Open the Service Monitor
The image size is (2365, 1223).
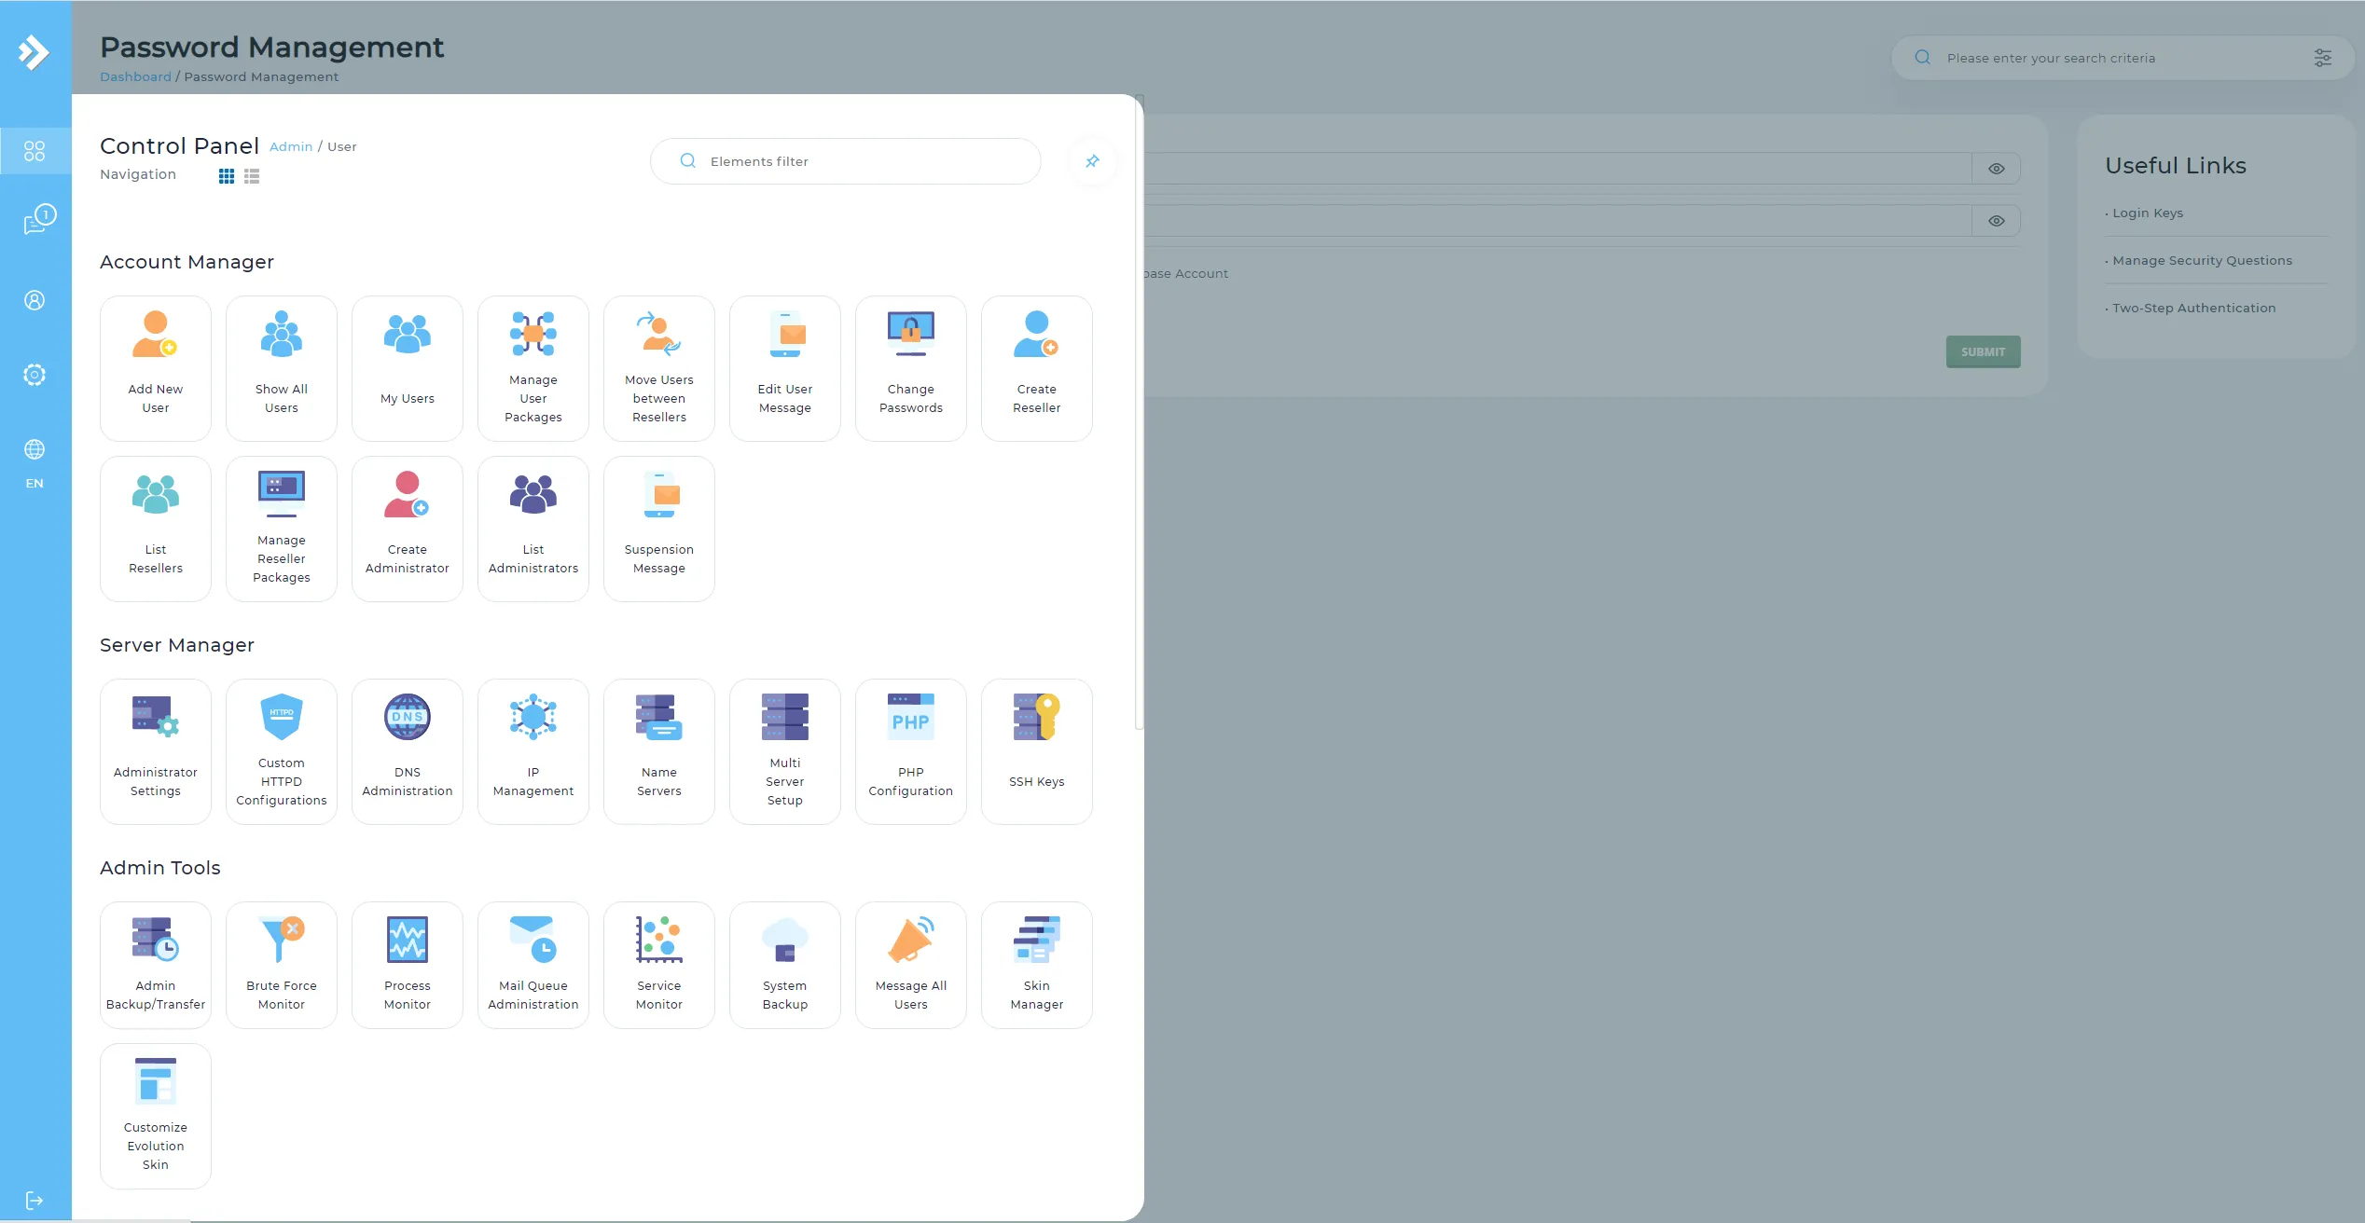point(658,964)
